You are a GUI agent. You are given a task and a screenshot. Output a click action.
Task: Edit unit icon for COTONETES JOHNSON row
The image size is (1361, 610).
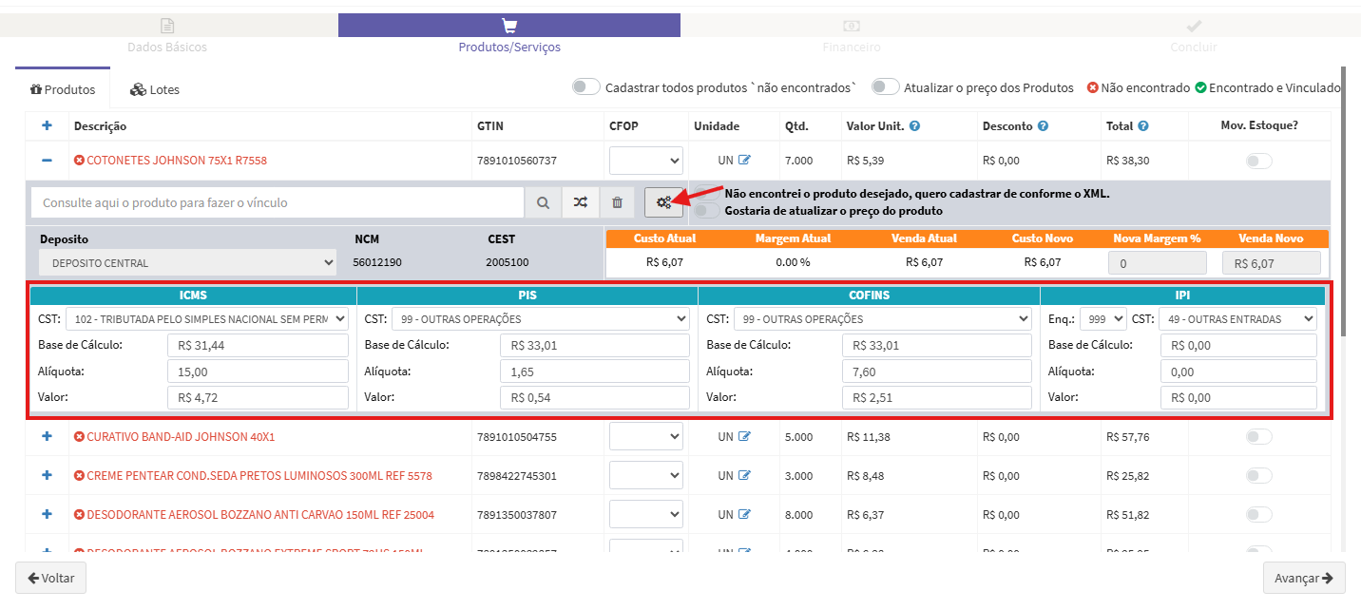(744, 161)
